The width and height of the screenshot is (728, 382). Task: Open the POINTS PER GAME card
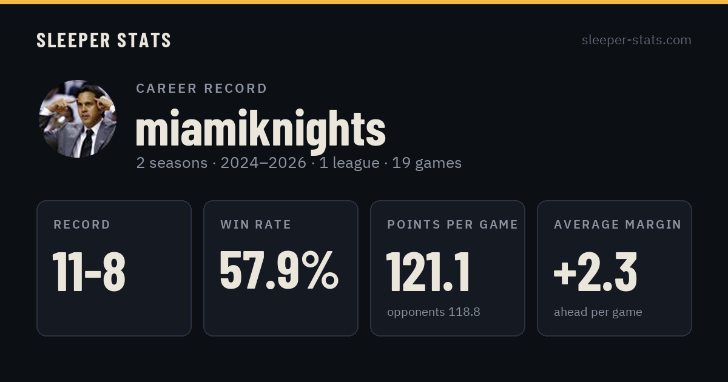[x=448, y=268]
